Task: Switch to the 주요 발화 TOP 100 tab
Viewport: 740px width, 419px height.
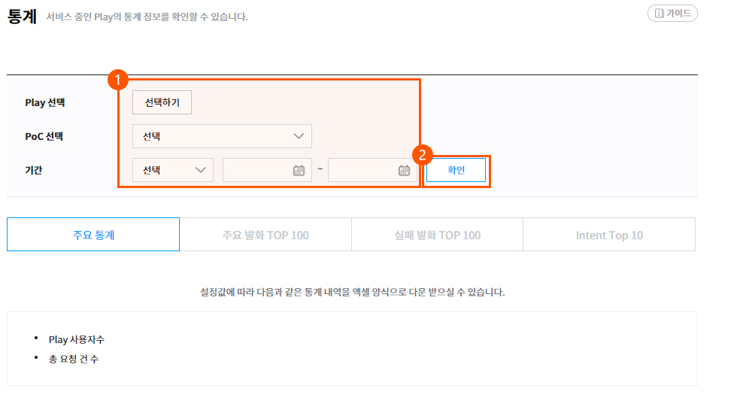Action: [x=265, y=235]
